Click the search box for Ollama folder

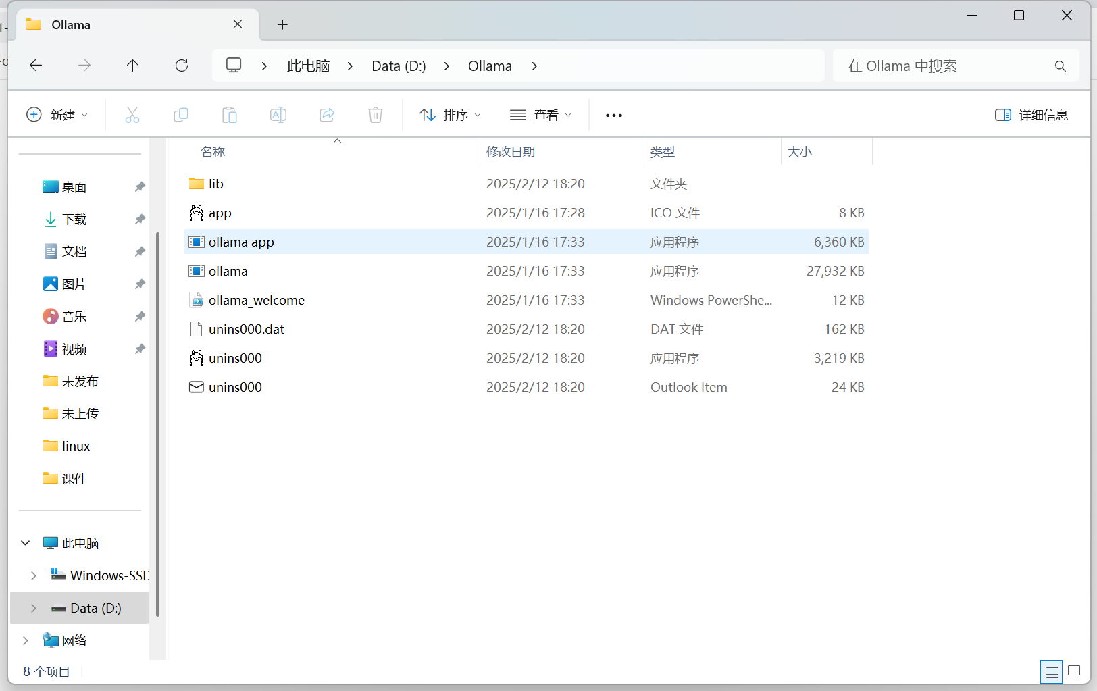(x=946, y=66)
